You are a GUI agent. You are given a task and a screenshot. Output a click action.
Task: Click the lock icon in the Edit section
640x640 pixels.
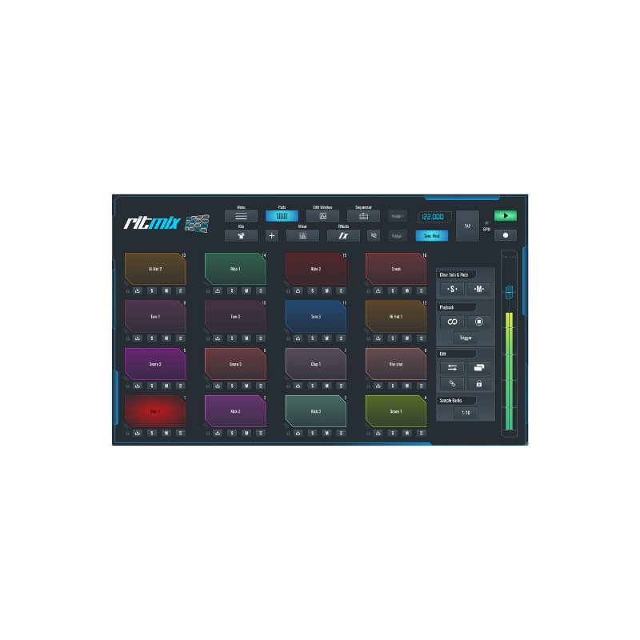point(479,384)
